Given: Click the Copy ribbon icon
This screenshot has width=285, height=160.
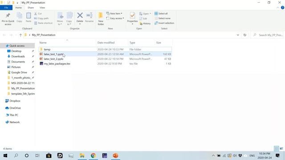Looking at the screenshot, I should (19, 16).
